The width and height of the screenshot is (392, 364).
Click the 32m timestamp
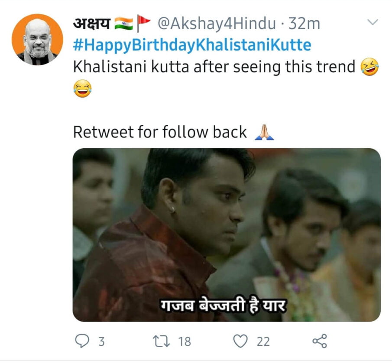[x=305, y=24]
